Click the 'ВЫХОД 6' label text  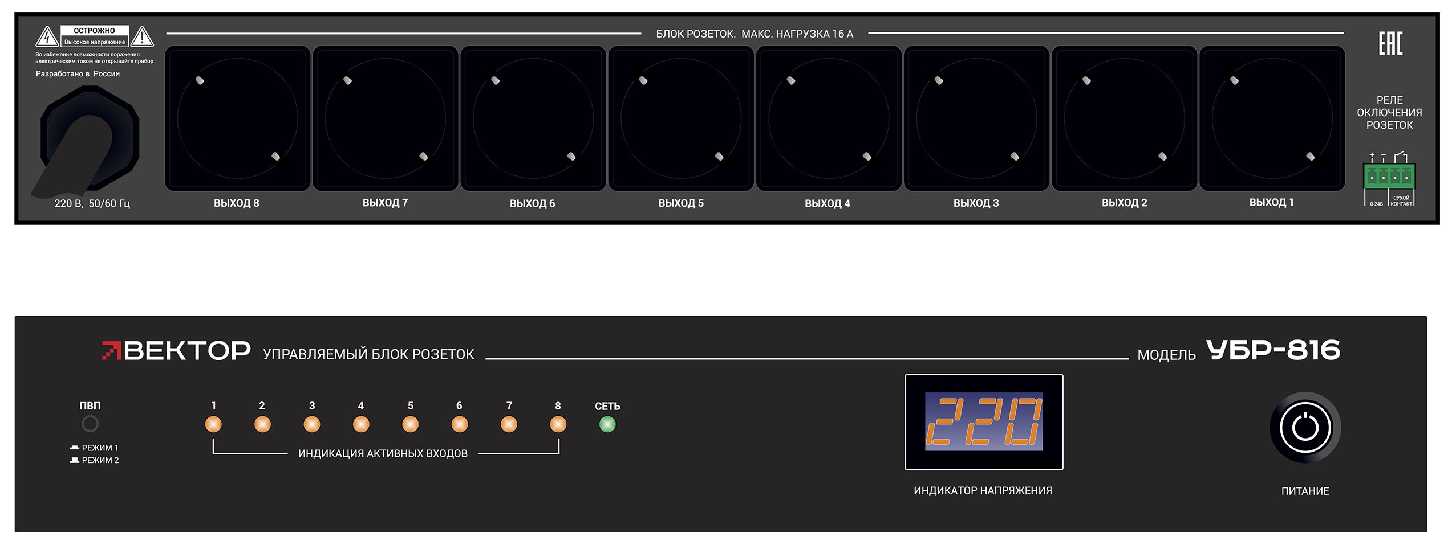point(532,204)
